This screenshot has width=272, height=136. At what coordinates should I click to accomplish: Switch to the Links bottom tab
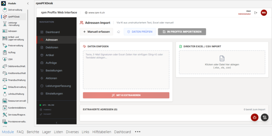85,132
